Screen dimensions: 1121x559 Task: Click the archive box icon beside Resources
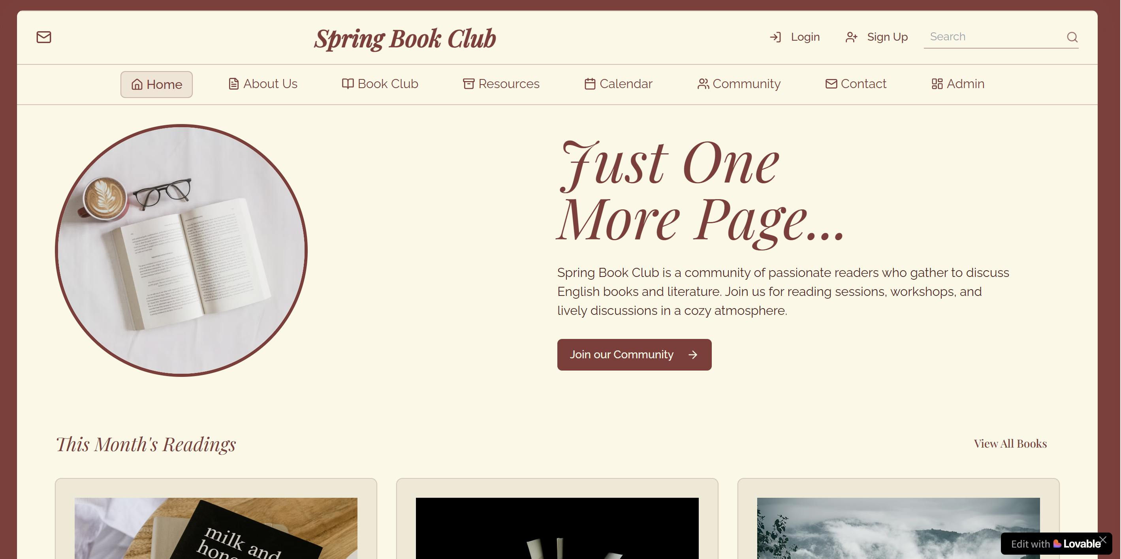pyautogui.click(x=468, y=84)
